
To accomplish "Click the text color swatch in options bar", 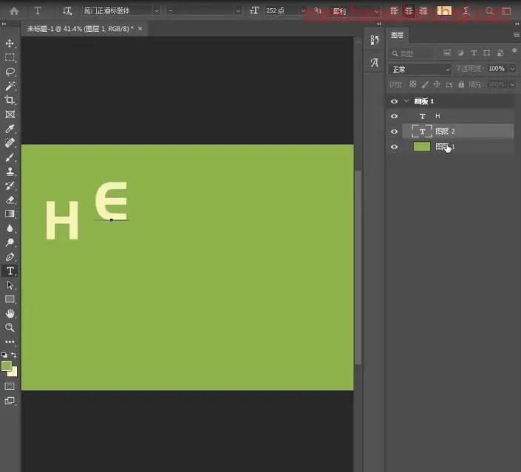I will pyautogui.click(x=444, y=11).
